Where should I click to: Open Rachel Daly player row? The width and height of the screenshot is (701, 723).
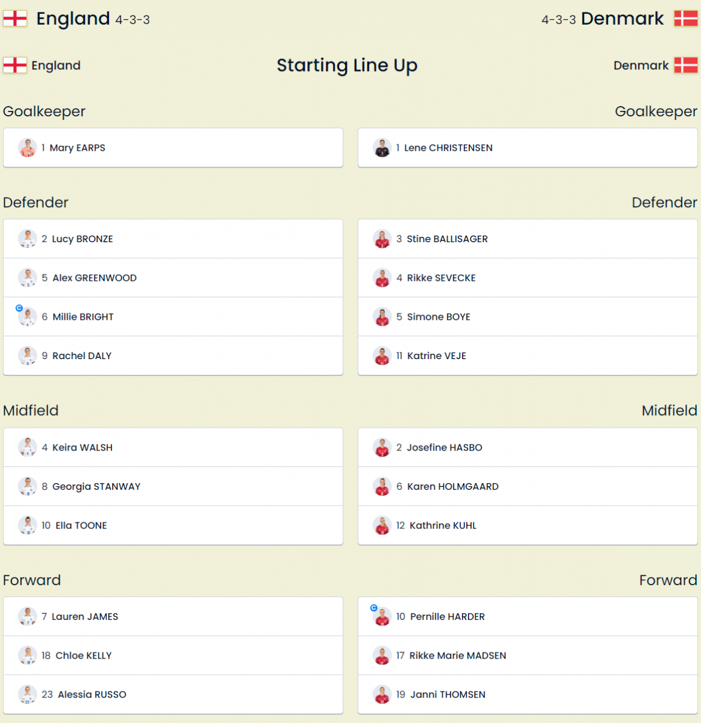click(173, 355)
